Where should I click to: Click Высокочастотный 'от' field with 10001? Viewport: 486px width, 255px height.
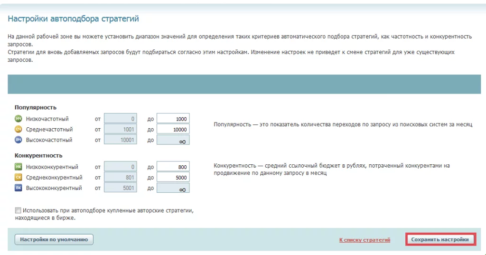[x=120, y=140]
